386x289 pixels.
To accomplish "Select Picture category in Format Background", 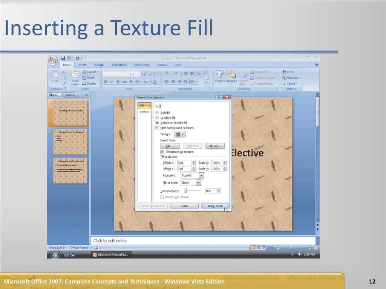I will (144, 112).
